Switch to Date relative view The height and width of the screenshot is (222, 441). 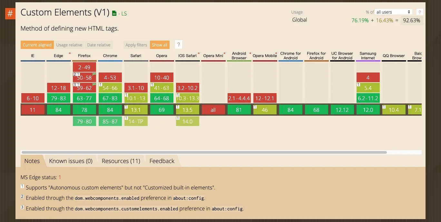[99, 45]
